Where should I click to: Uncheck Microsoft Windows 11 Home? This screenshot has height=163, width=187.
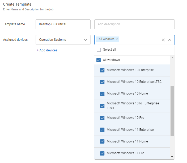click(x=102, y=141)
